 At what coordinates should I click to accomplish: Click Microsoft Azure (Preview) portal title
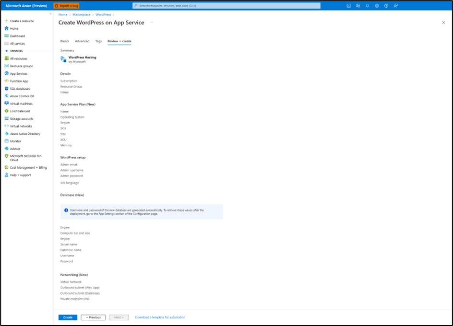click(x=26, y=6)
